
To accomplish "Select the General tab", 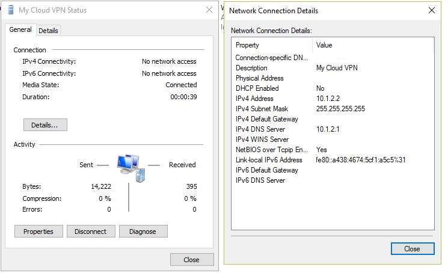I will click(20, 29).
